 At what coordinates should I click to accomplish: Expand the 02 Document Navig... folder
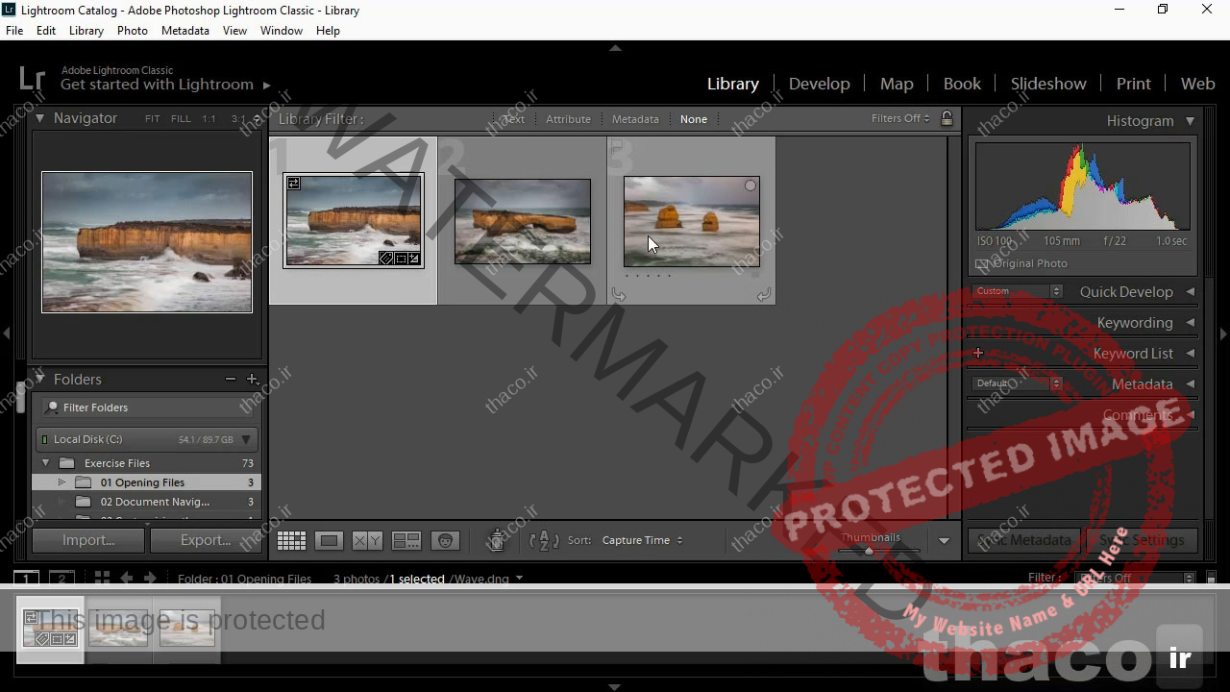[x=61, y=502]
